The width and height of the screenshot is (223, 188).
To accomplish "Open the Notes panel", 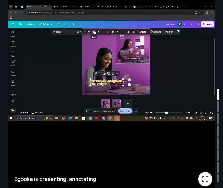I will (24, 113).
